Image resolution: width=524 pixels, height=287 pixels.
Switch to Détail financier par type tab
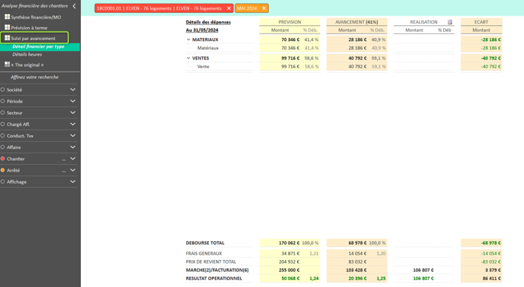[x=38, y=47]
